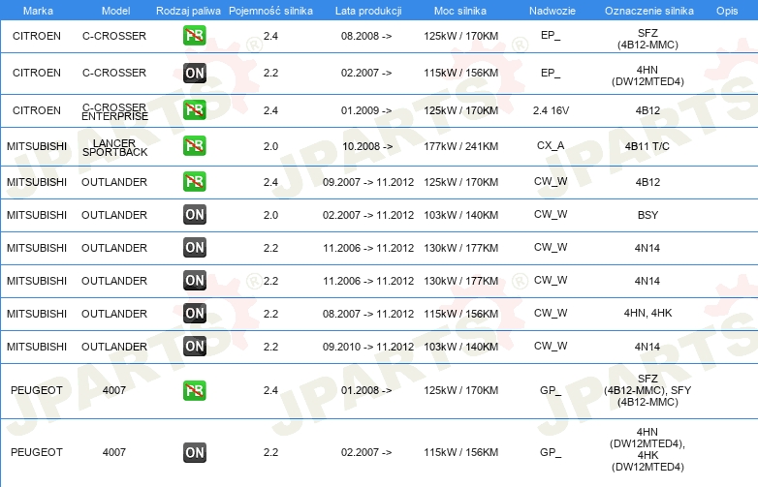Click the 4HN, 4HK engine code cell
This screenshot has width=758, height=487.
[x=647, y=313]
